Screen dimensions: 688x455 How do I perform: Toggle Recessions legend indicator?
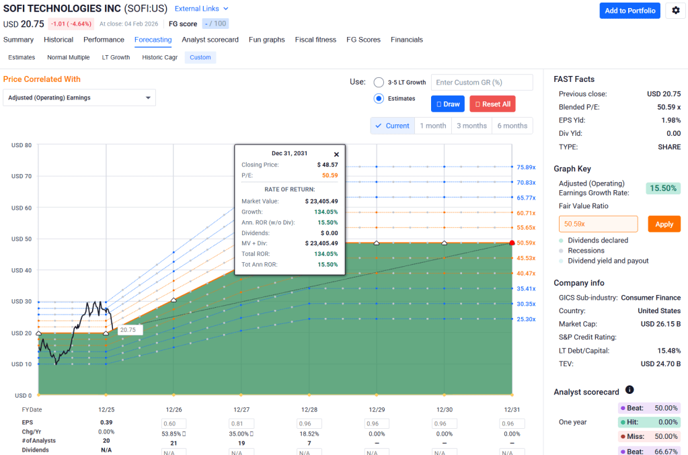pyautogui.click(x=562, y=251)
